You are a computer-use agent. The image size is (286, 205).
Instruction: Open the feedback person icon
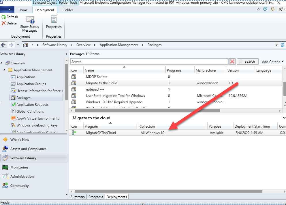coord(281,9)
